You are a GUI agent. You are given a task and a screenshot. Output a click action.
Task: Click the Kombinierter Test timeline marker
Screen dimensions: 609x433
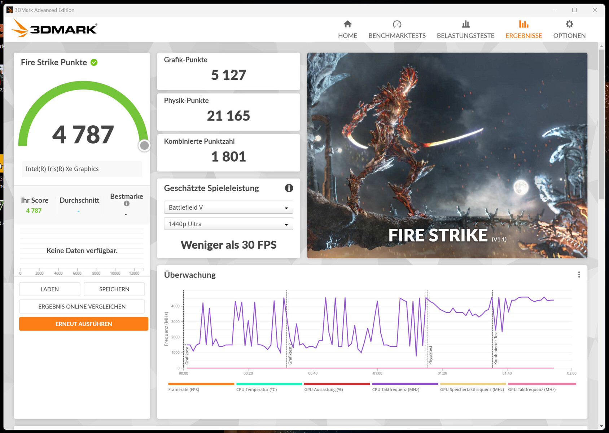pos(496,348)
